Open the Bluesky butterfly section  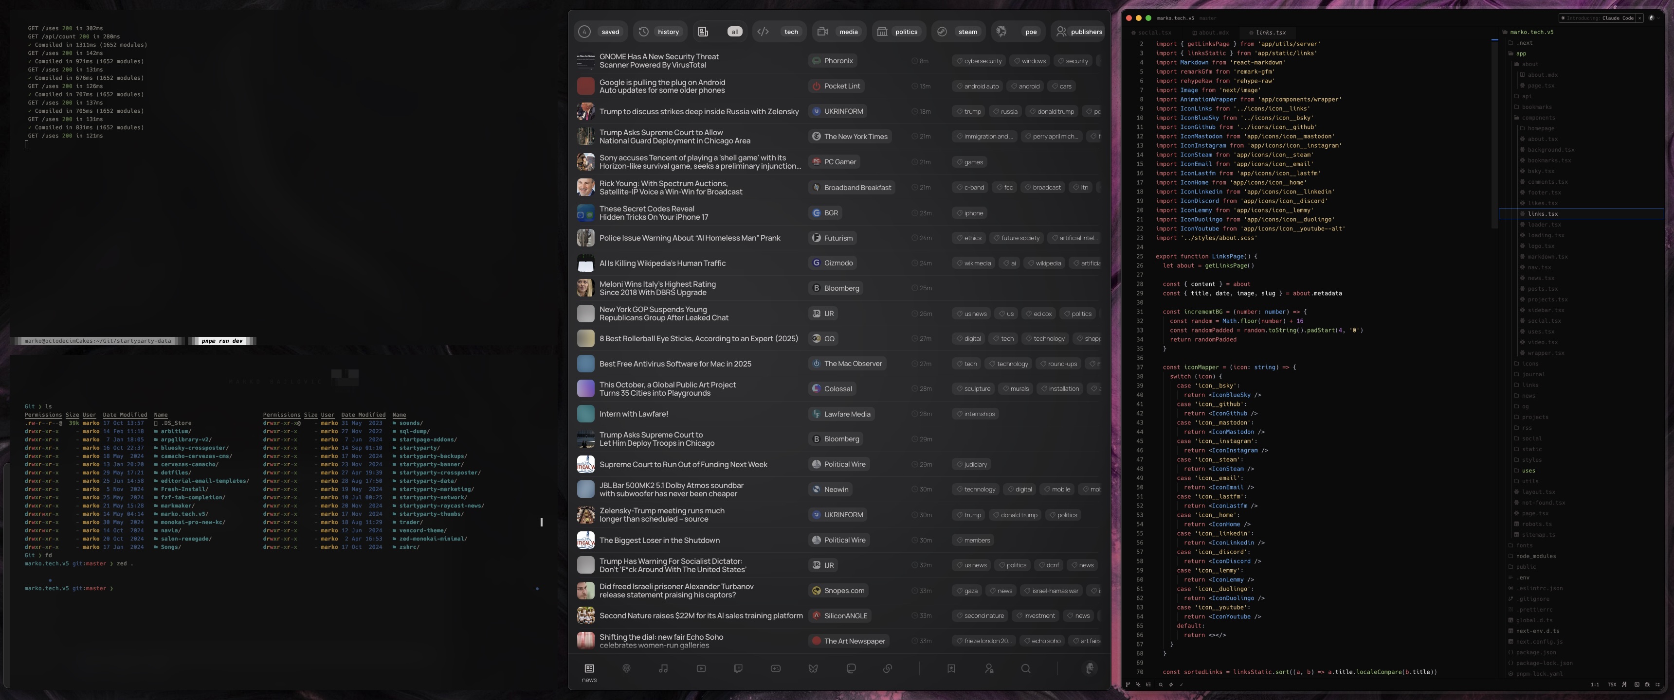coord(813,668)
